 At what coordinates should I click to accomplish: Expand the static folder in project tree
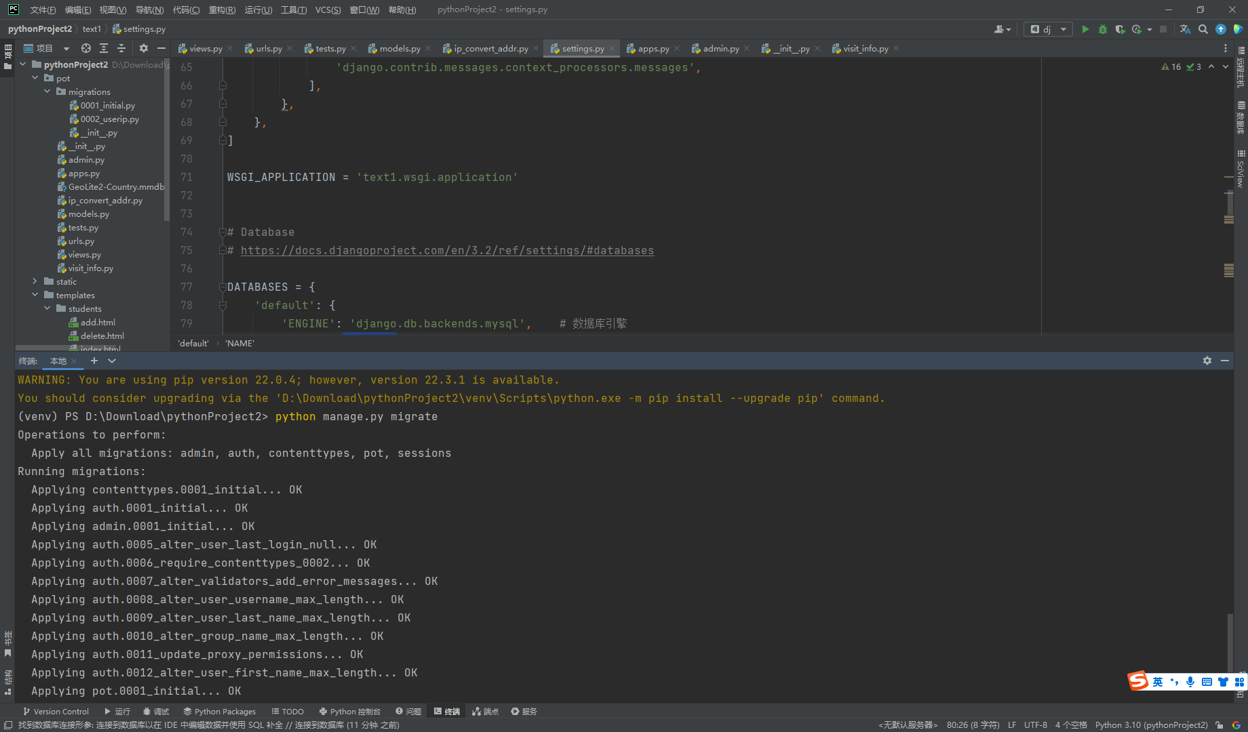point(35,281)
